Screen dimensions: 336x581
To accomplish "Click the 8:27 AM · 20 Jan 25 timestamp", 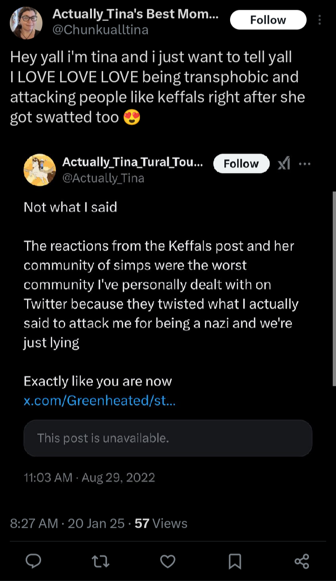I will tap(67, 523).
